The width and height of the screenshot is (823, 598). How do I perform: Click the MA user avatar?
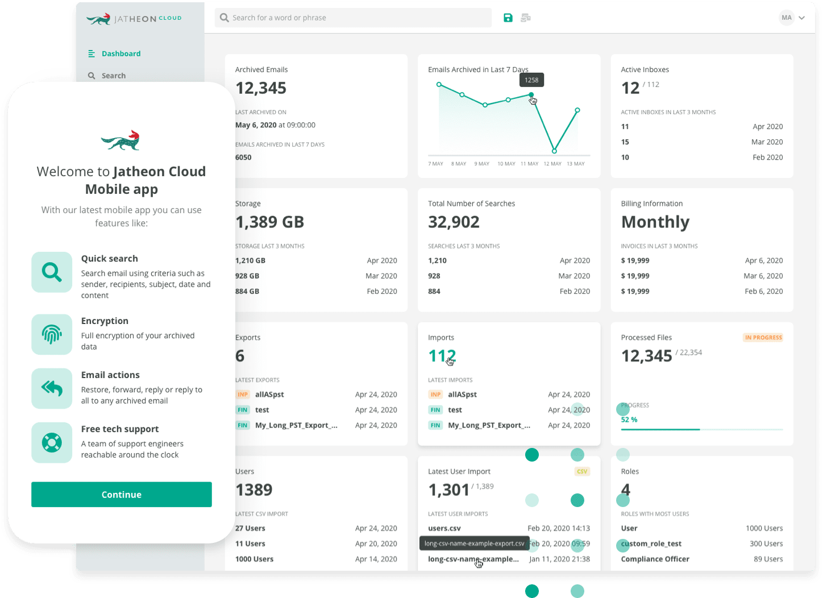click(787, 18)
